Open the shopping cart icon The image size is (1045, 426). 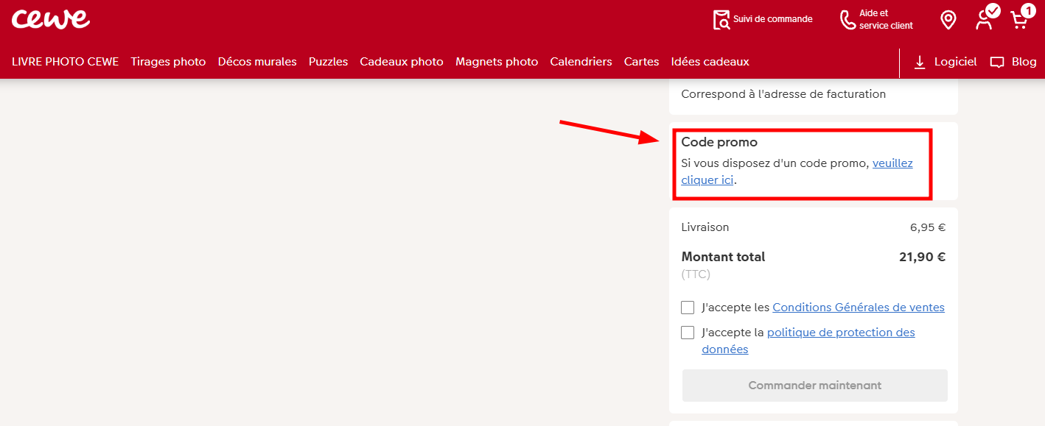tap(1019, 20)
